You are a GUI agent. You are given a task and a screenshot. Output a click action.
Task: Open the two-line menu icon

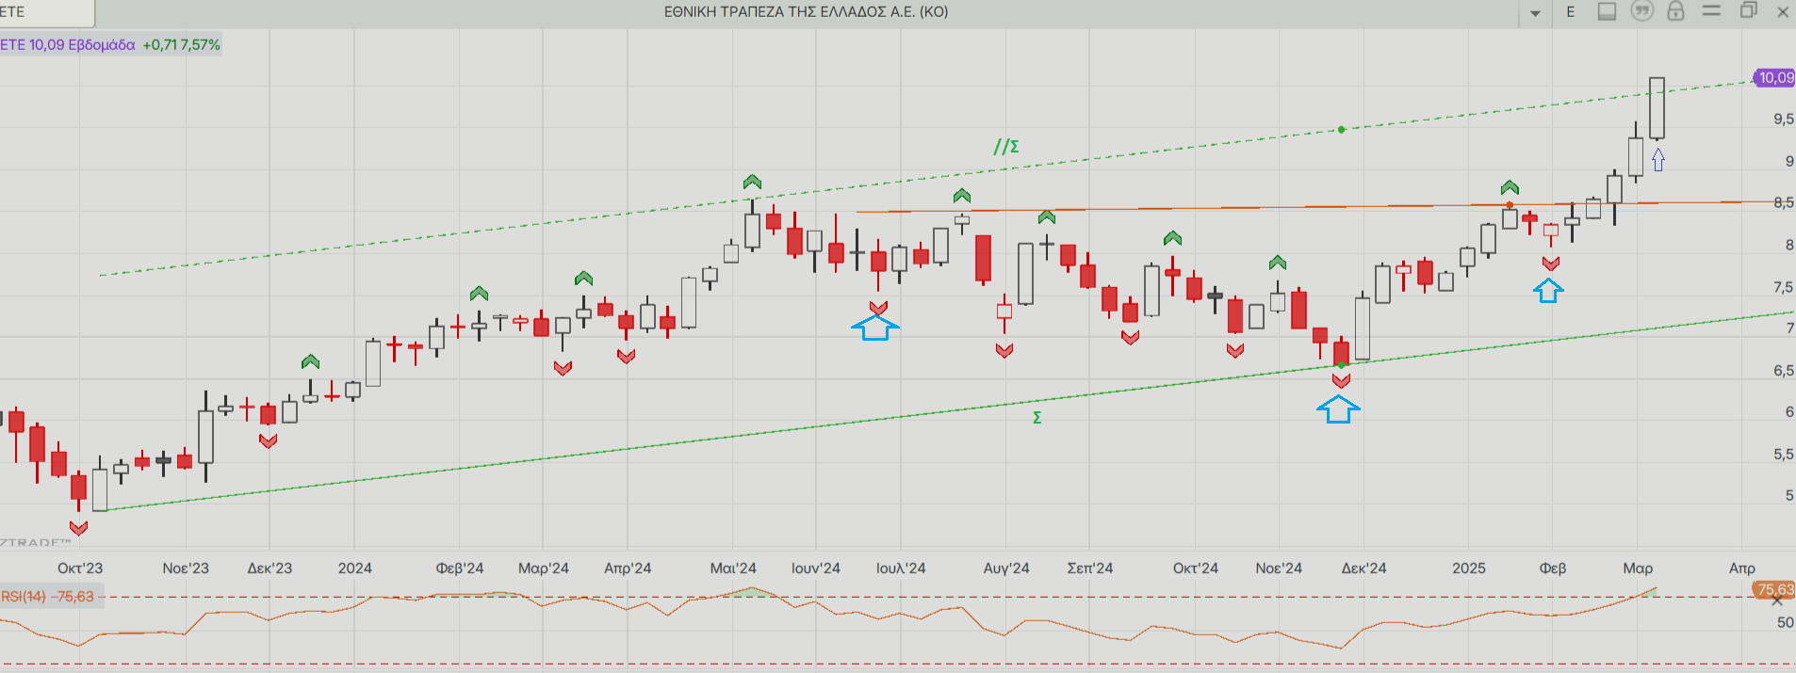(1711, 10)
